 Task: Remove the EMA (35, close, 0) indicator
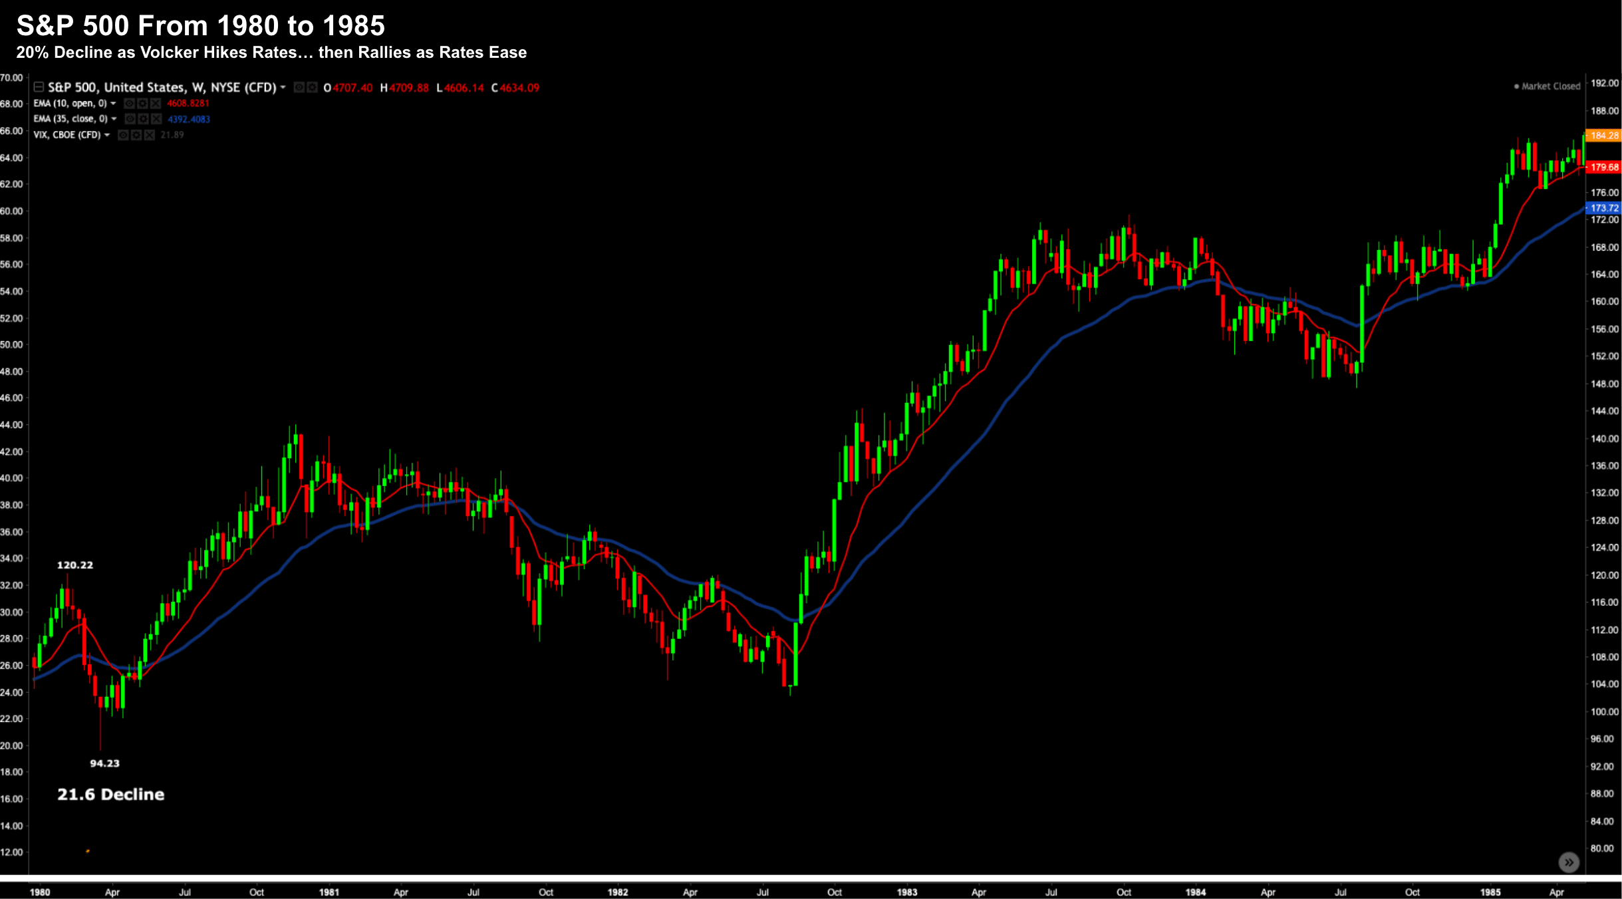[156, 118]
